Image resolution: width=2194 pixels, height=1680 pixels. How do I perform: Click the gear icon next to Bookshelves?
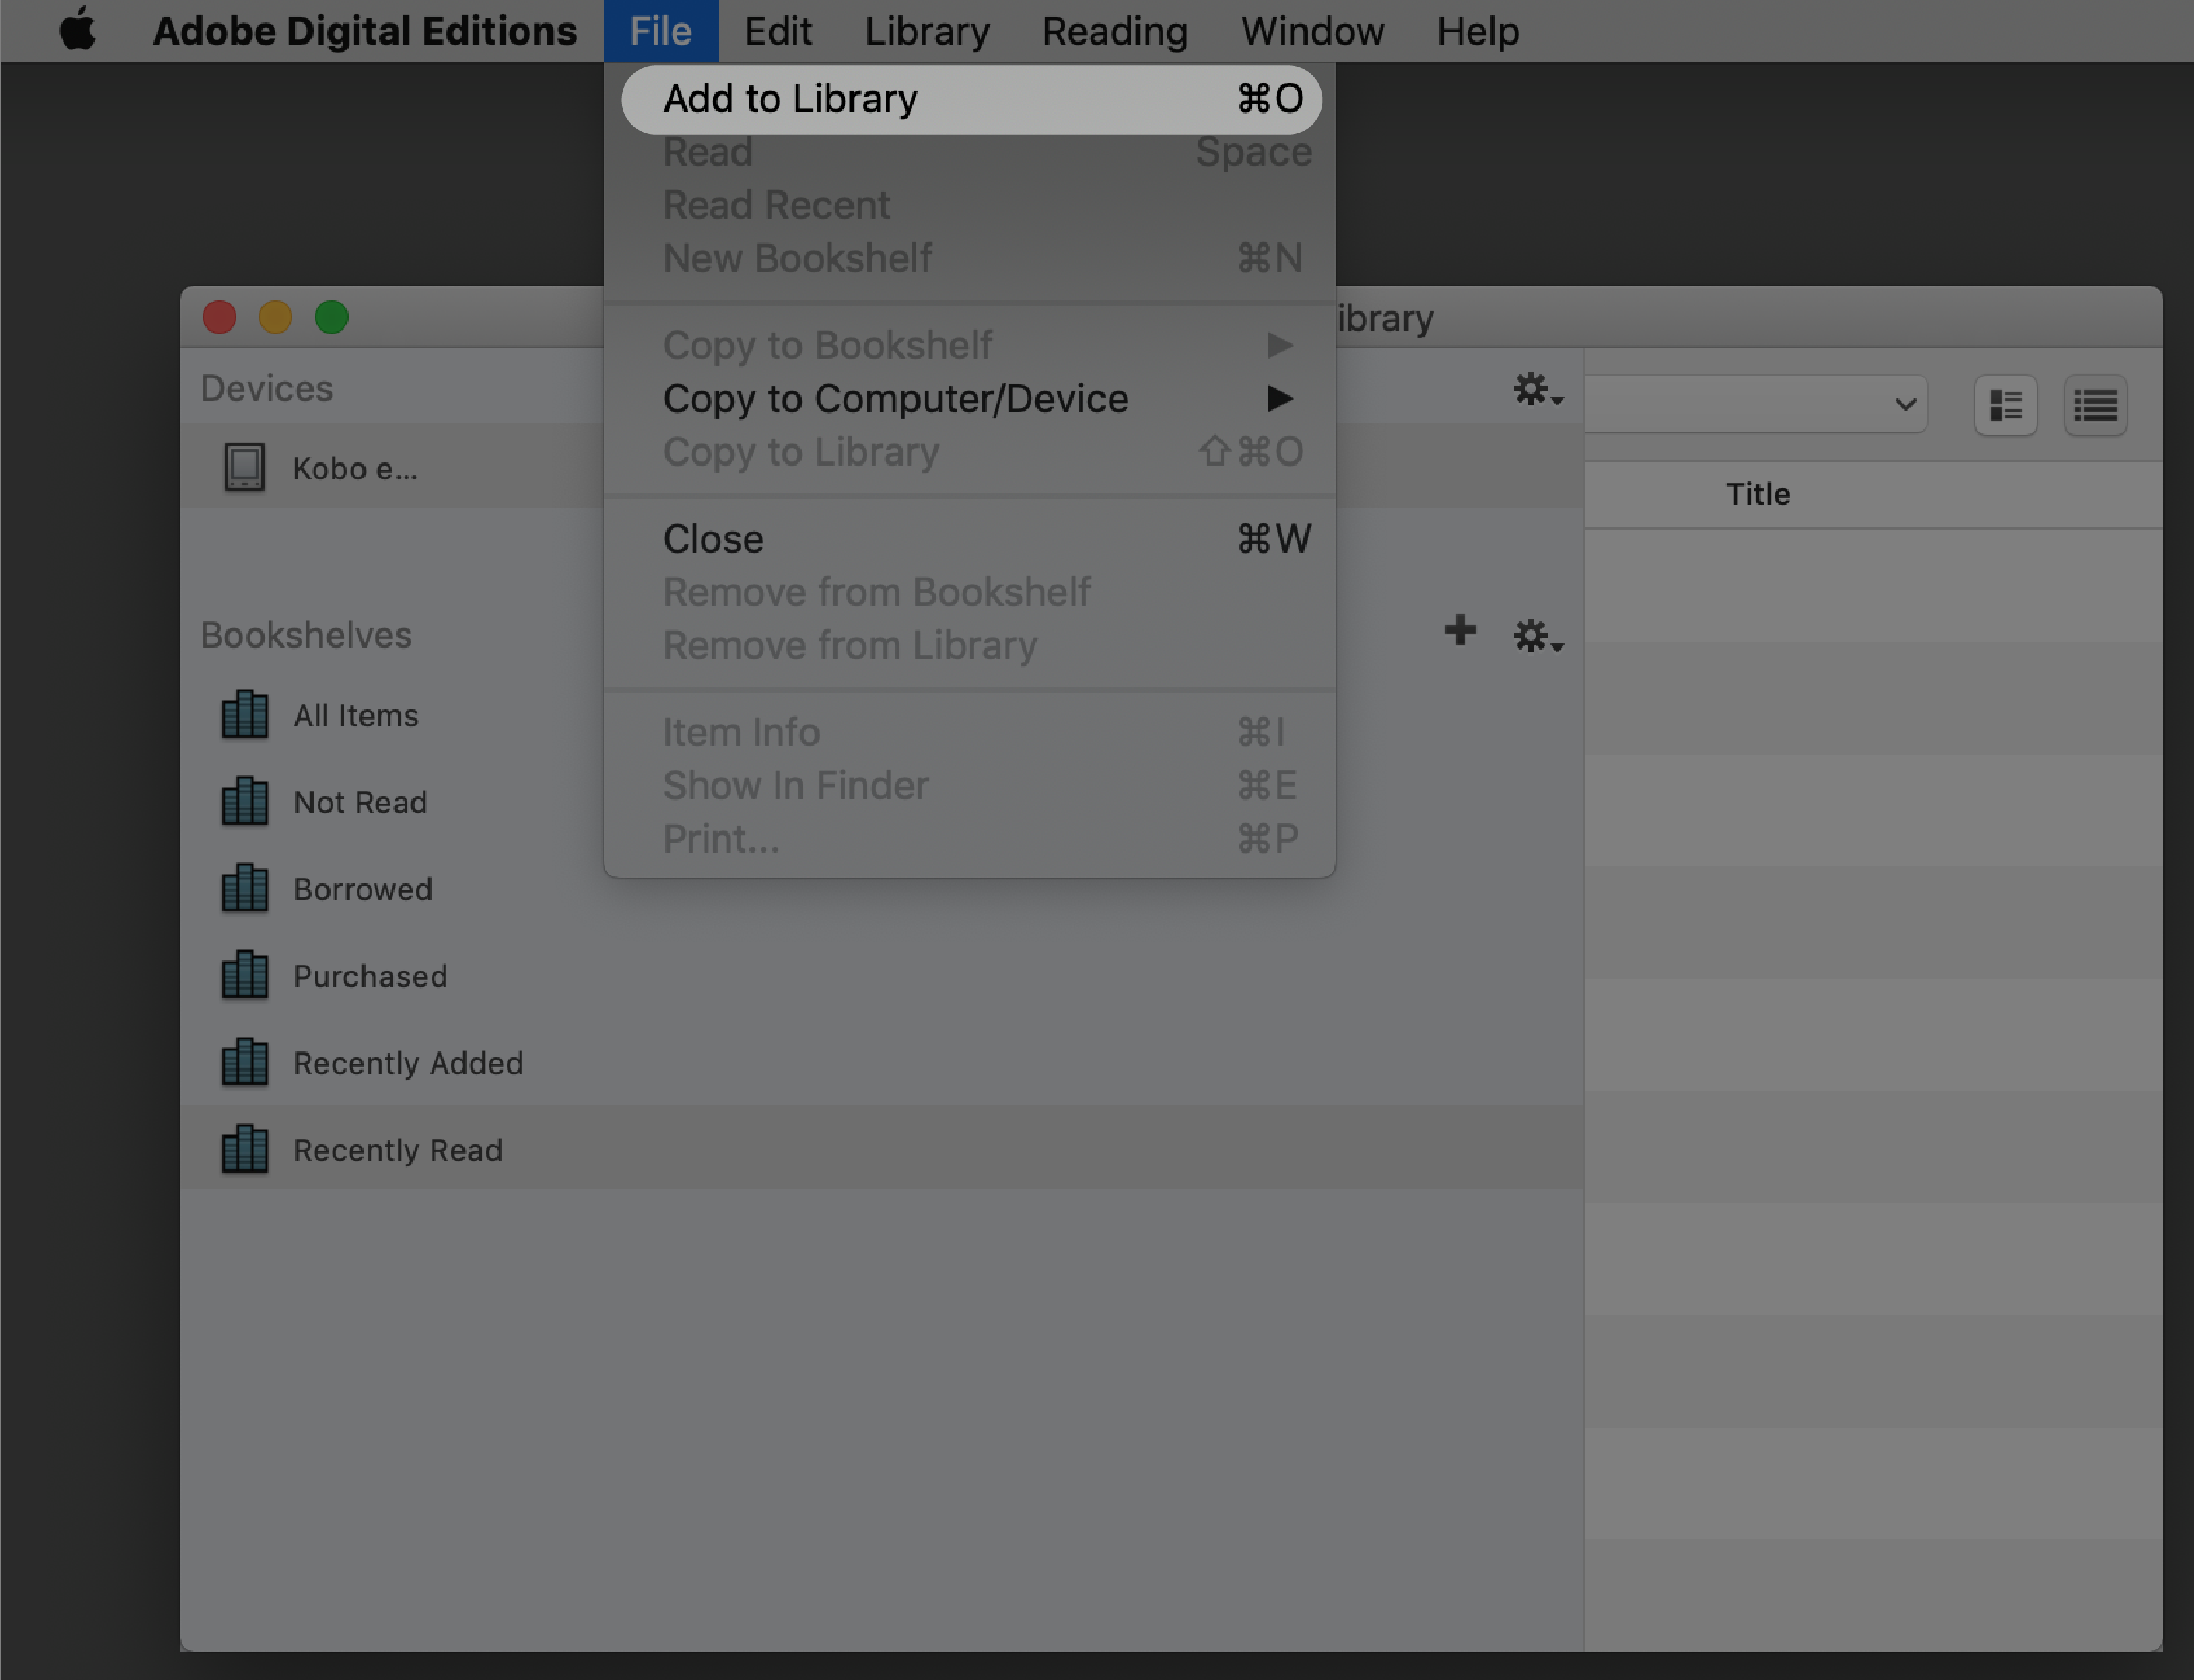[x=1532, y=633]
